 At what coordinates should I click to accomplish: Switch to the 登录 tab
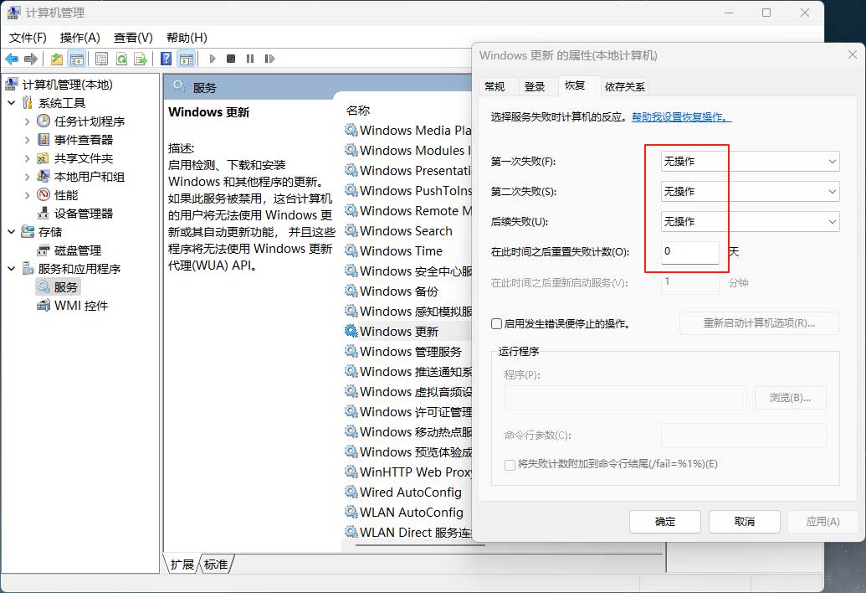[x=534, y=87]
